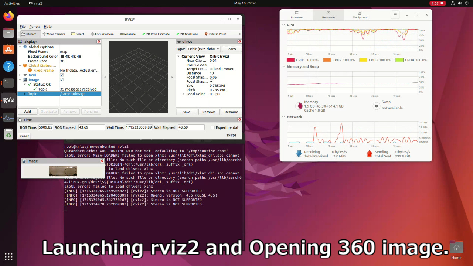Choose the Measure tool
Image resolution: width=473 pixels, height=266 pixels.
[x=127, y=34]
